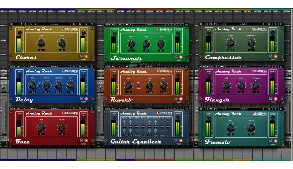This screenshot has width=293, height=169.
Task: Open the menu icon on Guitar Equalizer toolbar
Action: (106, 108)
